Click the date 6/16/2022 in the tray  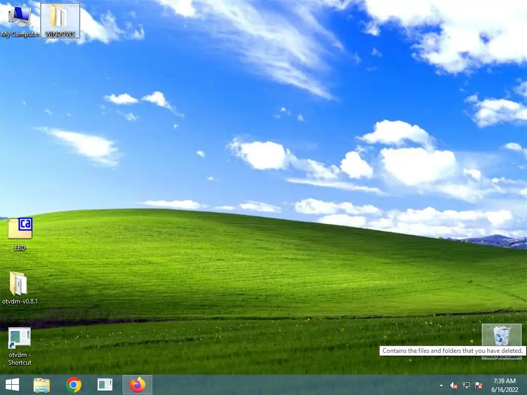pos(504,390)
